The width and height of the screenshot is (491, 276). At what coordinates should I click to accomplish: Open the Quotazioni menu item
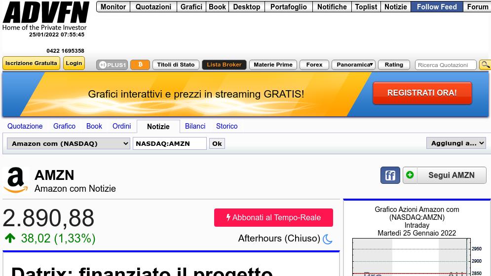(153, 6)
